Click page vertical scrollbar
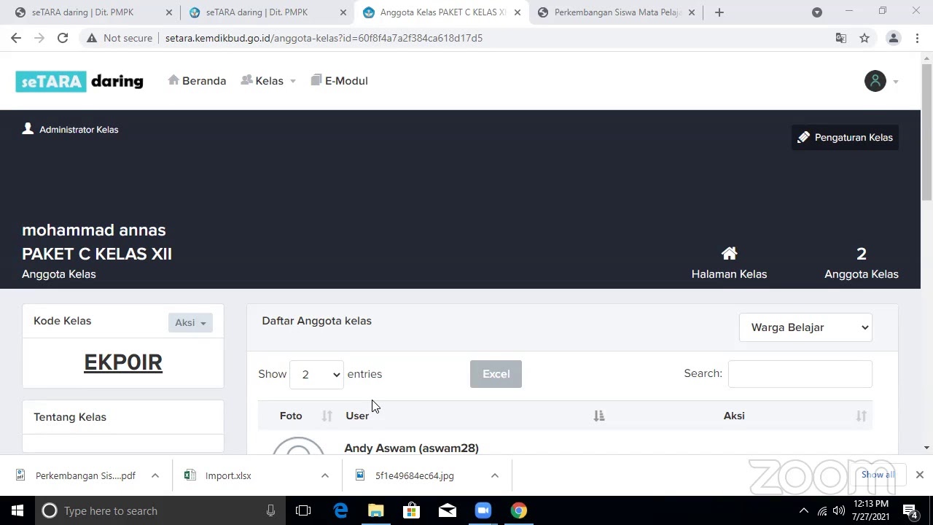The width and height of the screenshot is (933, 525). [x=926, y=132]
